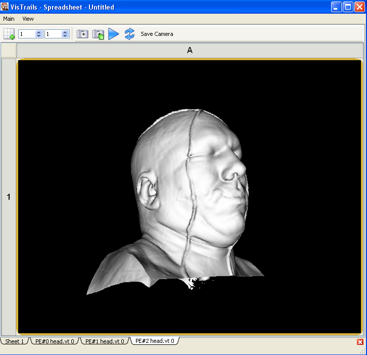Switch to Sheet 1 tab
367x355 pixels.
(14, 341)
